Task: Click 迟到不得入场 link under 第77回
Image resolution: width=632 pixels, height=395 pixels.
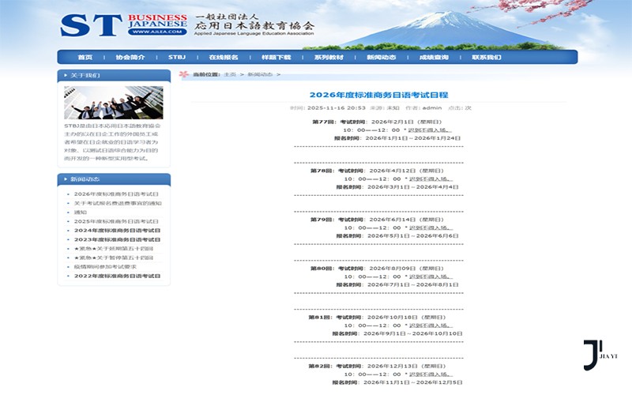Action: coord(430,130)
